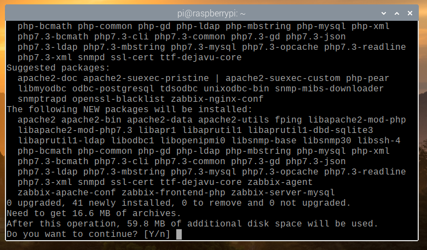
Task: Maximize the terminal window
Action: point(398,11)
